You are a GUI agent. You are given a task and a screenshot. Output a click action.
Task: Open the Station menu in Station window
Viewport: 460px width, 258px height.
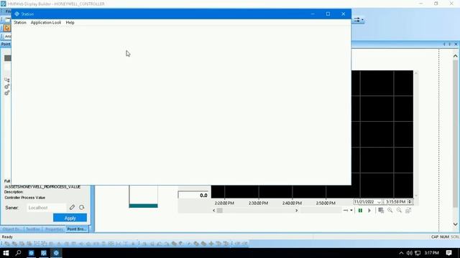tap(20, 22)
